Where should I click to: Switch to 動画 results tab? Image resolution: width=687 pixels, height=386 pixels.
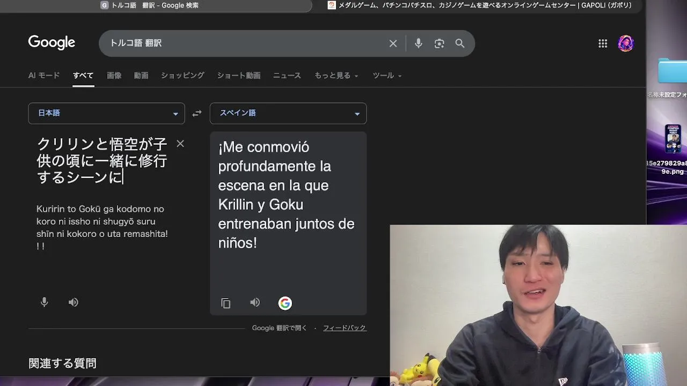tap(141, 76)
